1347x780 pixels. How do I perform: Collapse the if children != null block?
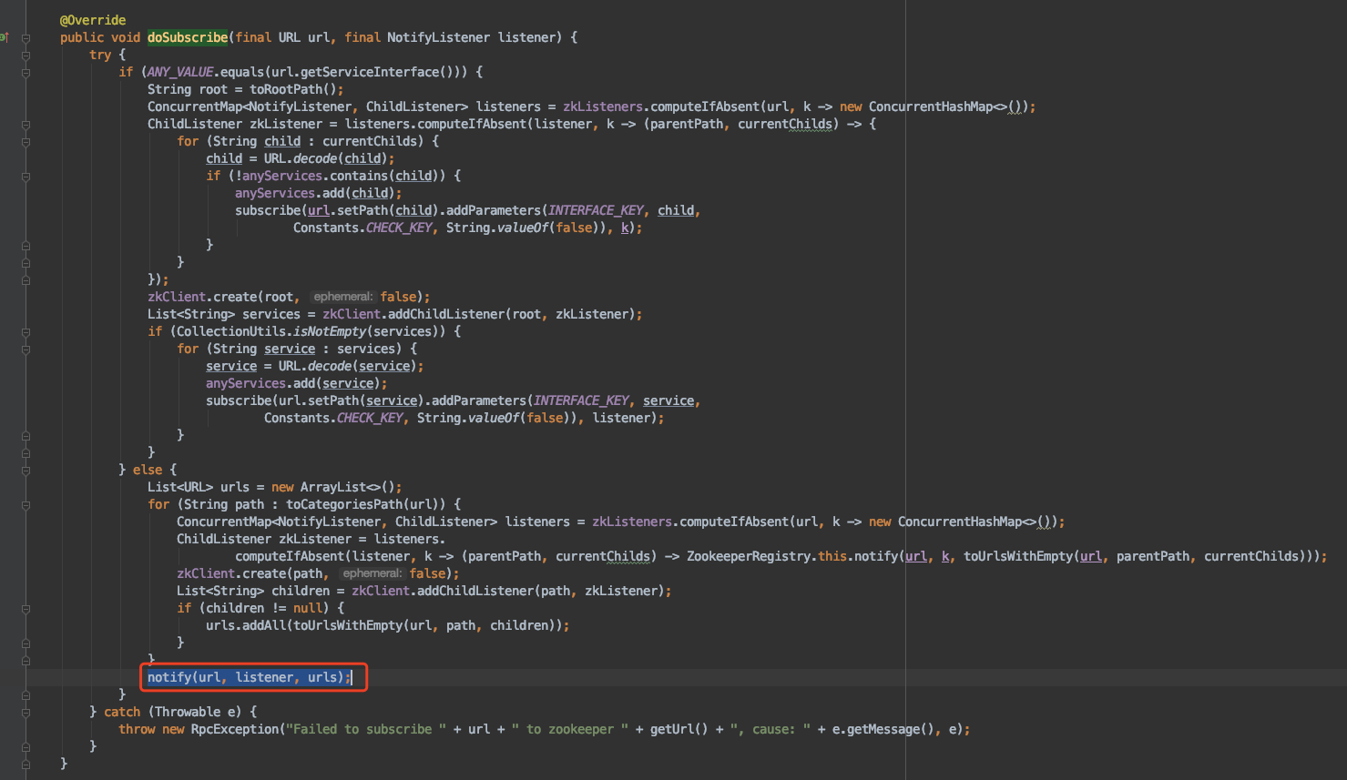[x=26, y=609]
